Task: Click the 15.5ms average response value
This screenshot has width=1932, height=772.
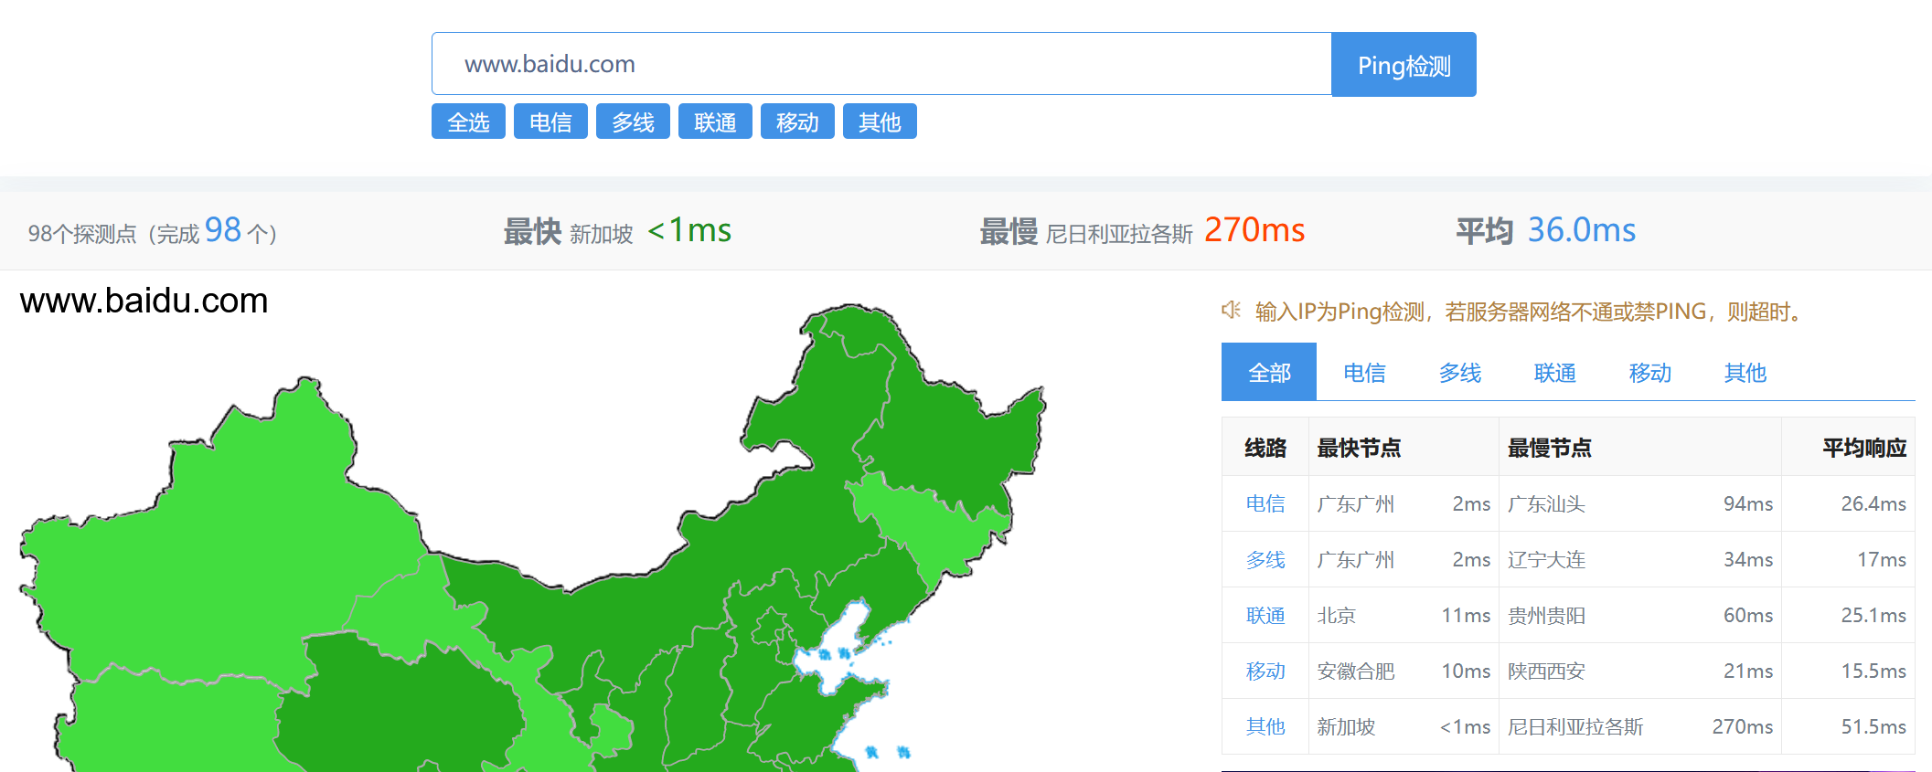Action: [1873, 671]
